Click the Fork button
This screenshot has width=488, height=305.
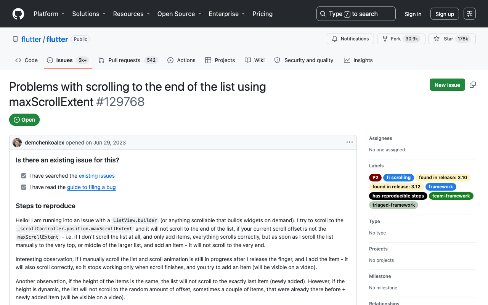click(401, 39)
